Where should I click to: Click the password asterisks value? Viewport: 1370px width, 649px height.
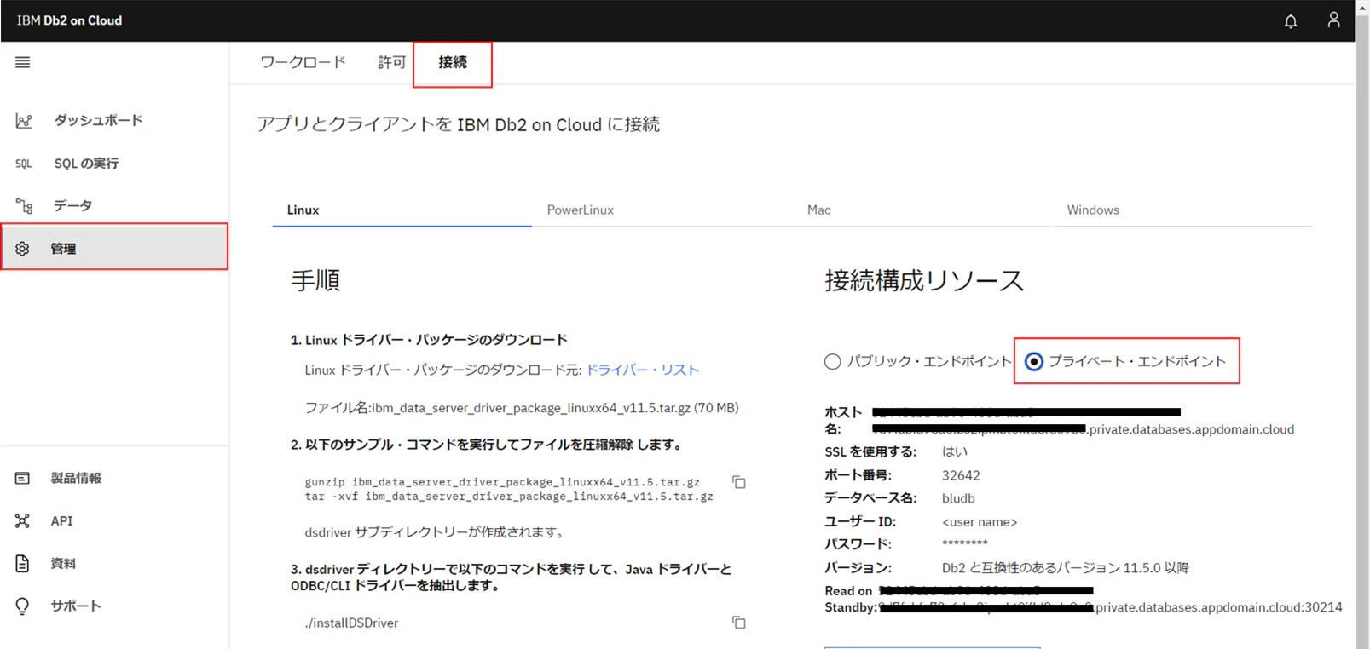point(965,544)
